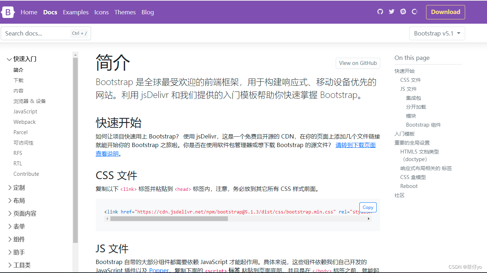Image resolution: width=487 pixels, height=273 pixels.
Task: Jump to 响应式布局相关的 标签 entry
Action: click(426, 168)
